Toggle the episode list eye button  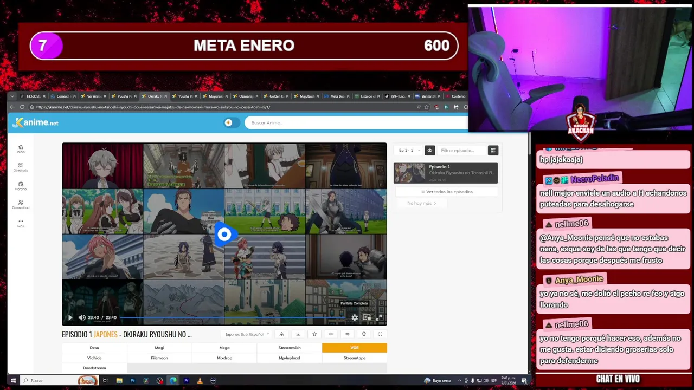429,151
